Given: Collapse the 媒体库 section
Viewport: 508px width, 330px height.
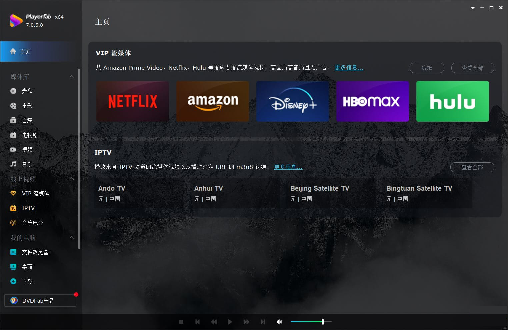Looking at the screenshot, I should pyautogui.click(x=72, y=76).
